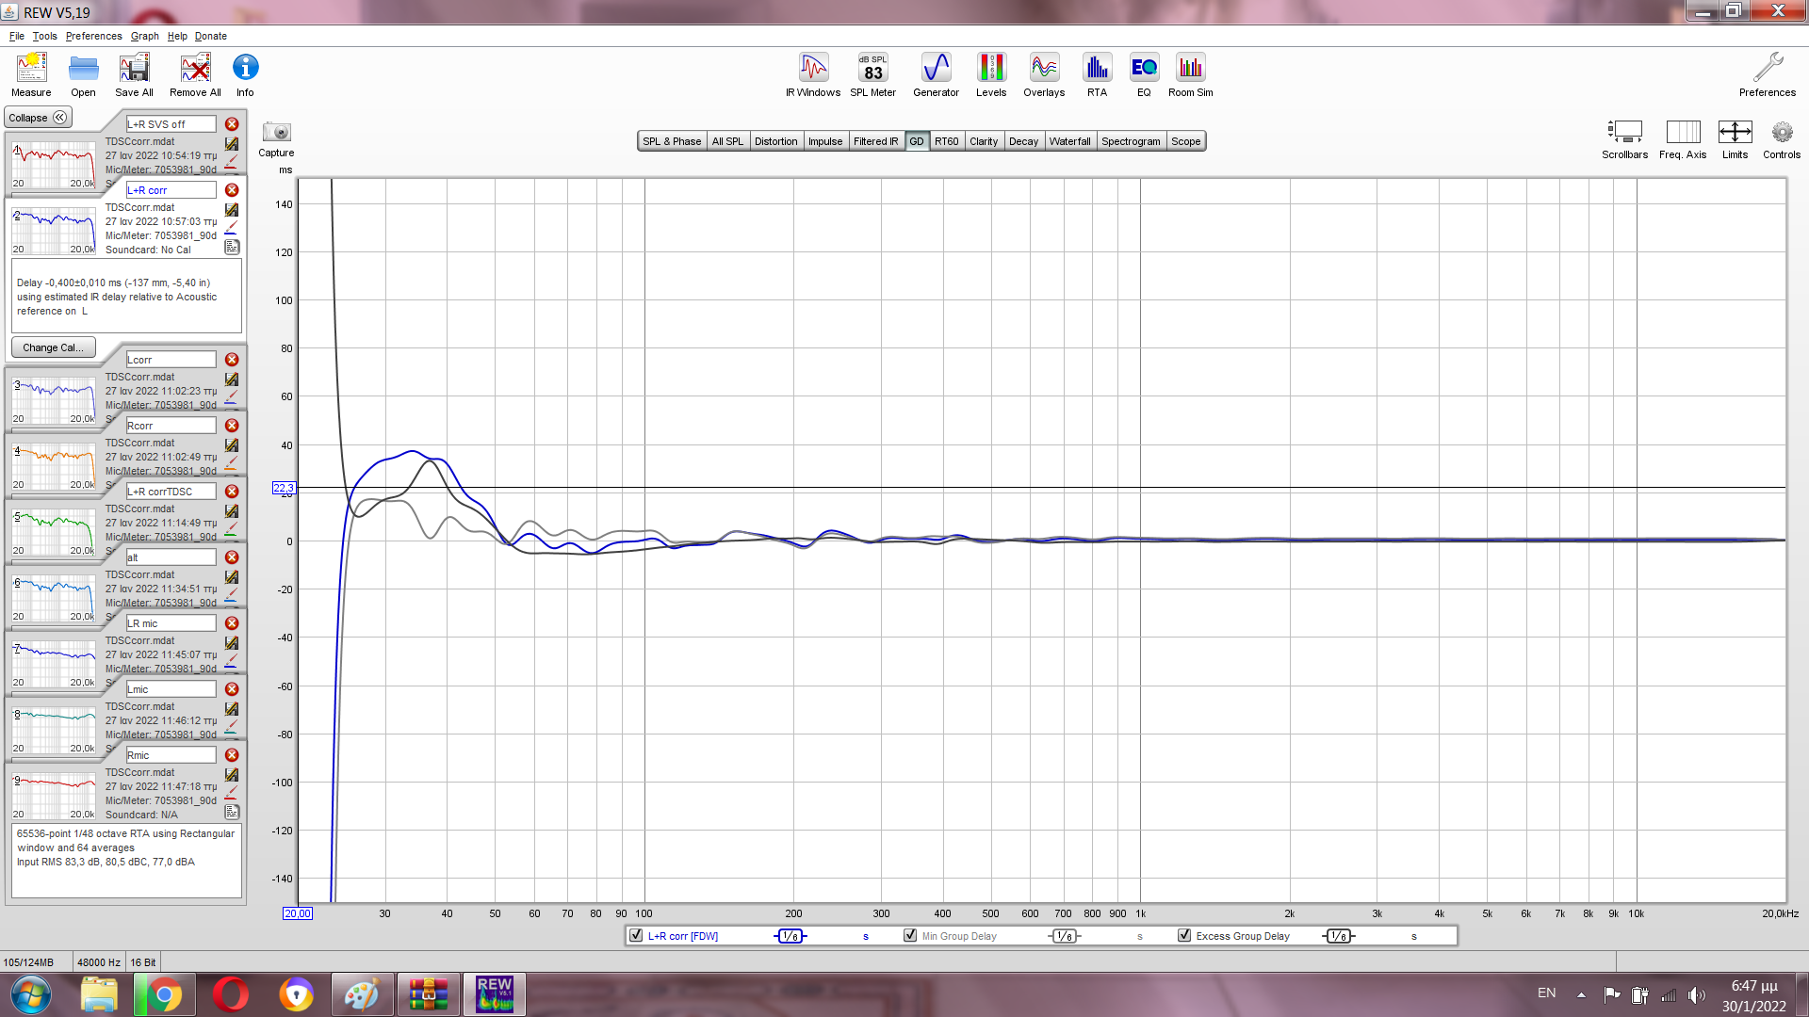The height and width of the screenshot is (1017, 1809).
Task: Open smoothing selector for Excess Group Delay
Action: tap(1338, 936)
